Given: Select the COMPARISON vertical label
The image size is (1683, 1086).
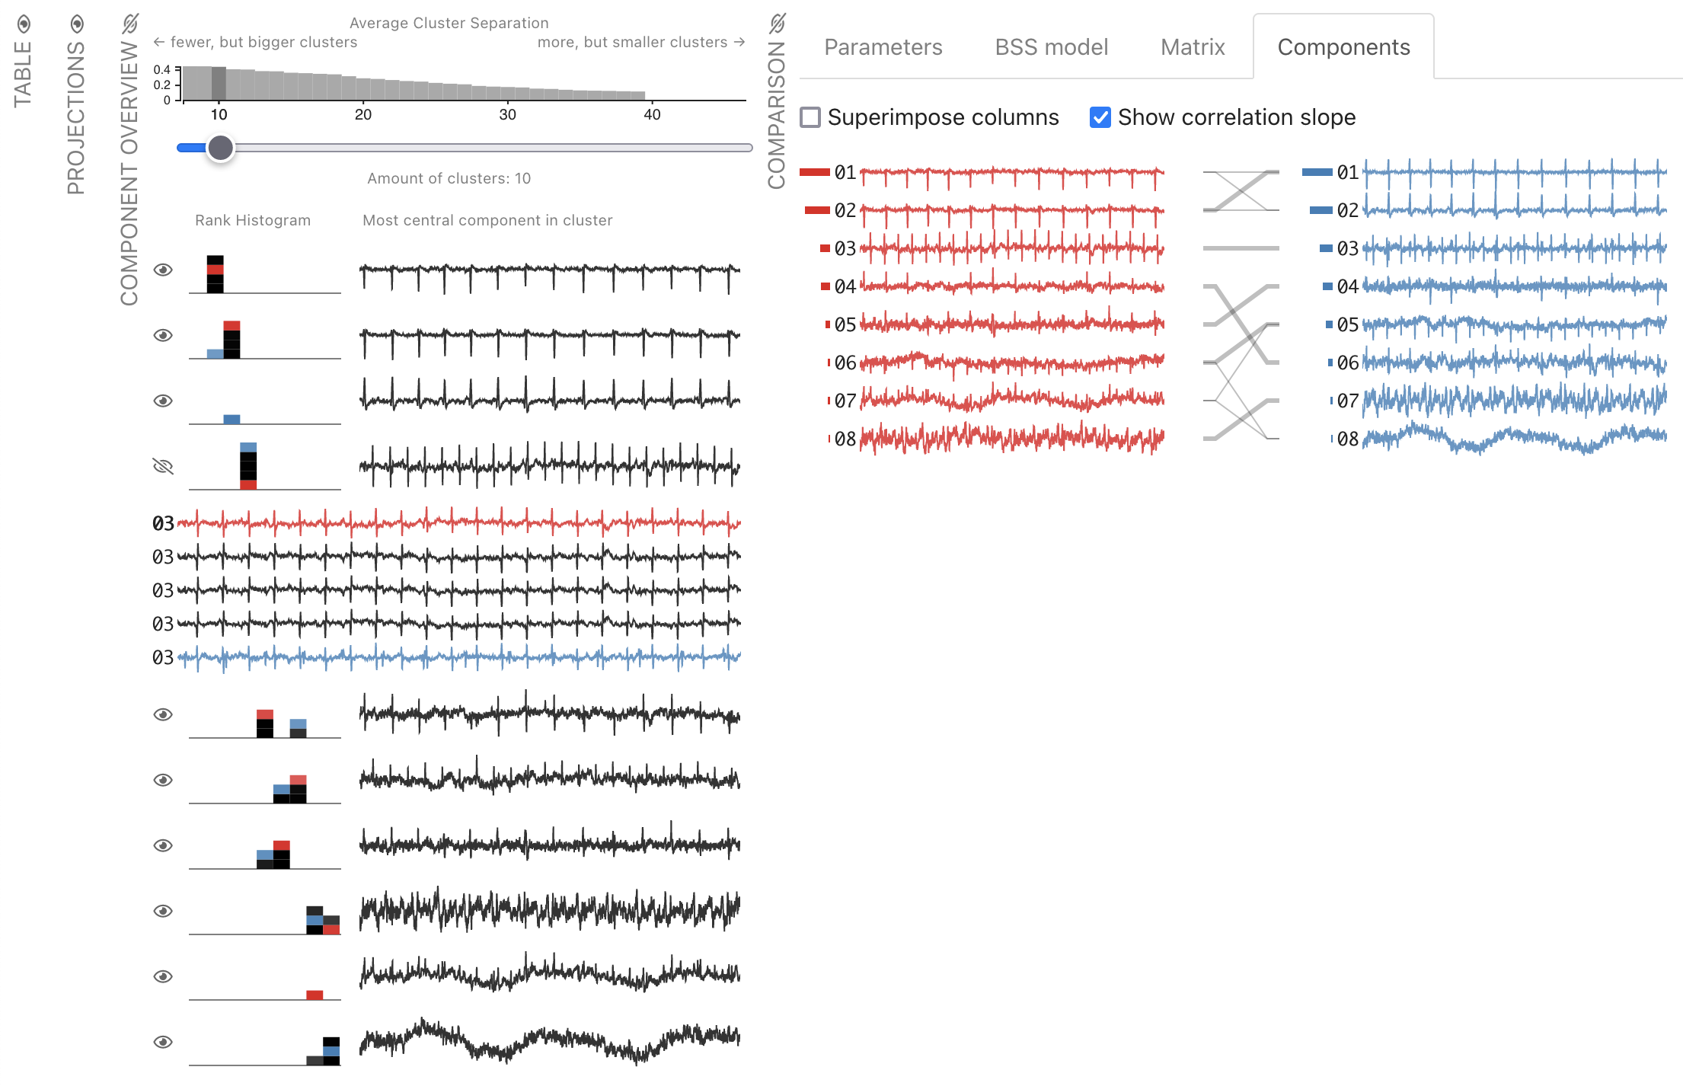Looking at the screenshot, I should point(776,115).
